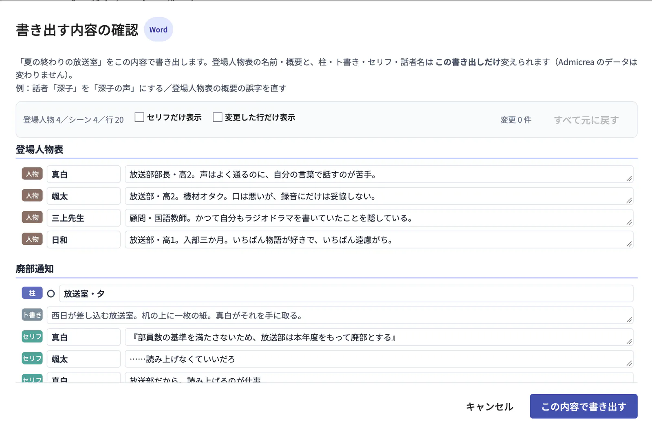Click the 登場人物表 section heading
This screenshot has width=652, height=426.
point(40,149)
